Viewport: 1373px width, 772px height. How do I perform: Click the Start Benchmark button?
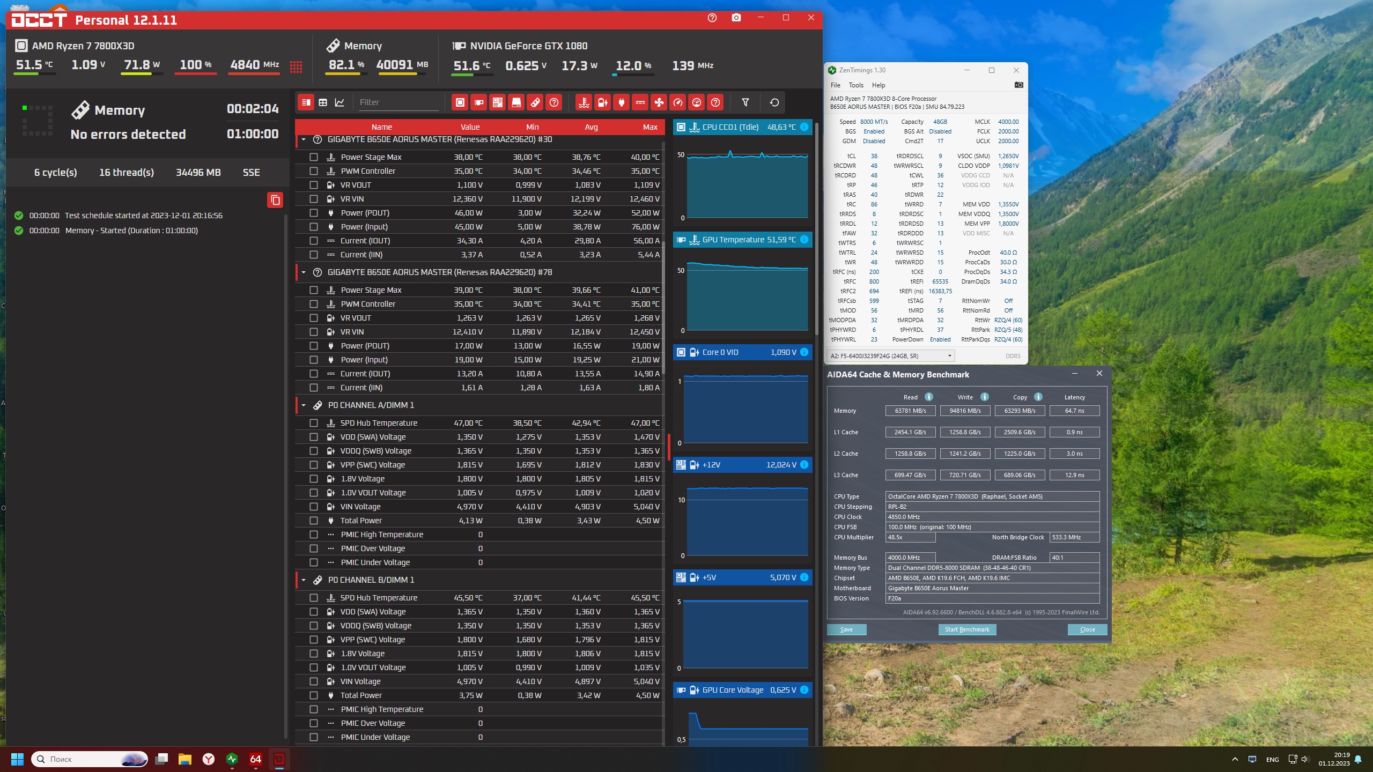point(966,629)
